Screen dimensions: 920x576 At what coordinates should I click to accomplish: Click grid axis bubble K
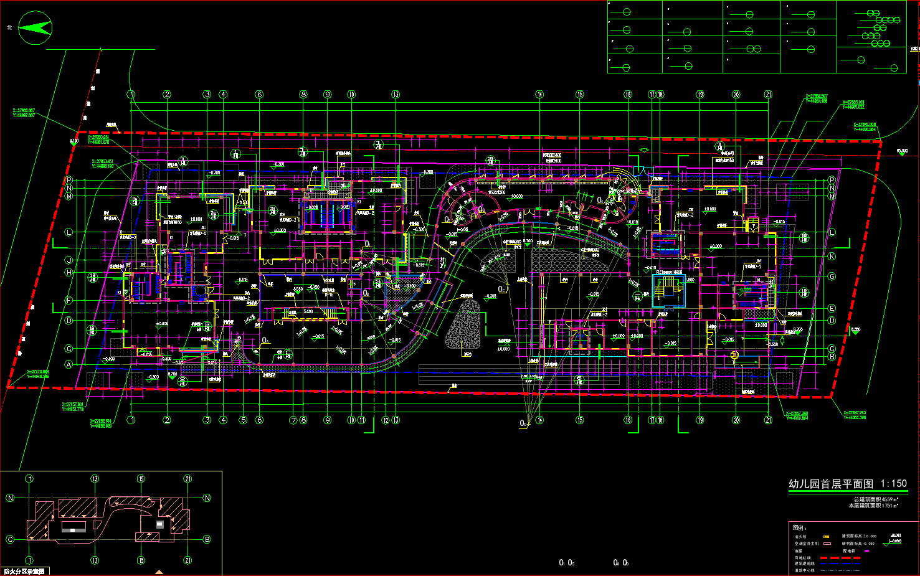point(832,257)
